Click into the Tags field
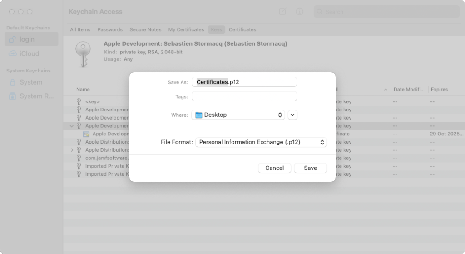 click(244, 96)
